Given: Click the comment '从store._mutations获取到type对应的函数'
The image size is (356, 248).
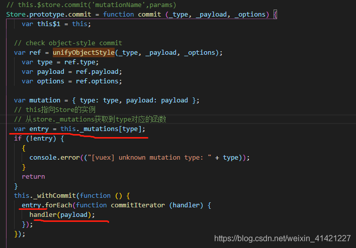Looking at the screenshot, I should pos(90,119).
